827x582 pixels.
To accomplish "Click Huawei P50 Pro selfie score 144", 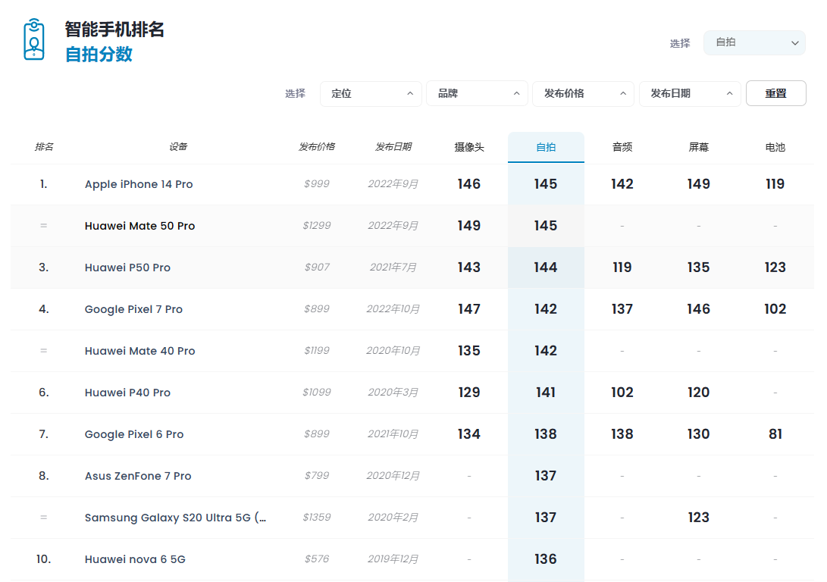I will (x=545, y=268).
